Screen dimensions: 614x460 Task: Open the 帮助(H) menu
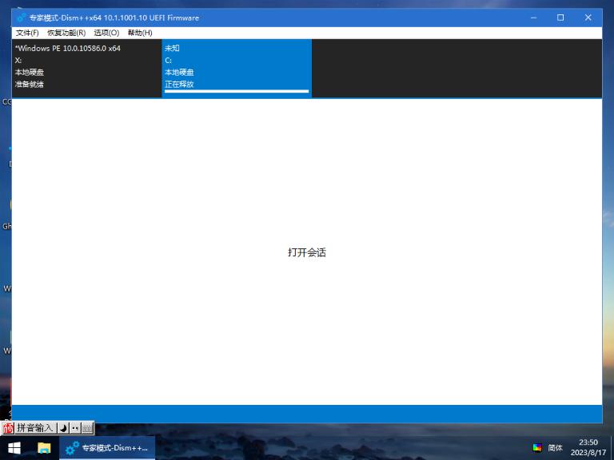tap(140, 33)
